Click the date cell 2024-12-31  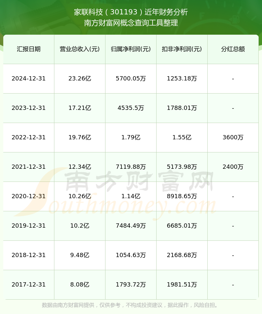(29, 78)
